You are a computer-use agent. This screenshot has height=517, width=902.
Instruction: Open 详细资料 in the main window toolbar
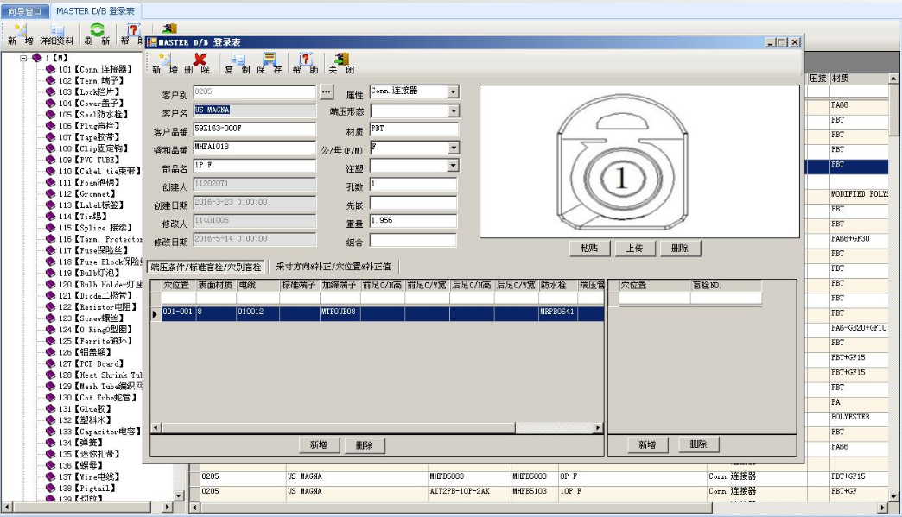click(56, 35)
